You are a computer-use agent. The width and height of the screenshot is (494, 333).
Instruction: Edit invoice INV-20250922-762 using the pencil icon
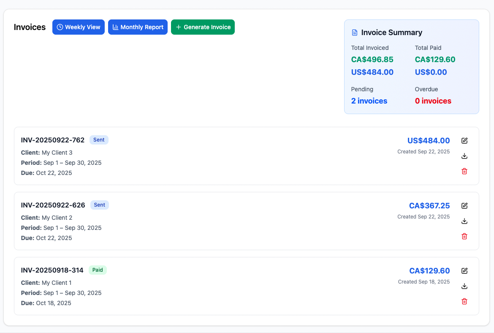464,140
